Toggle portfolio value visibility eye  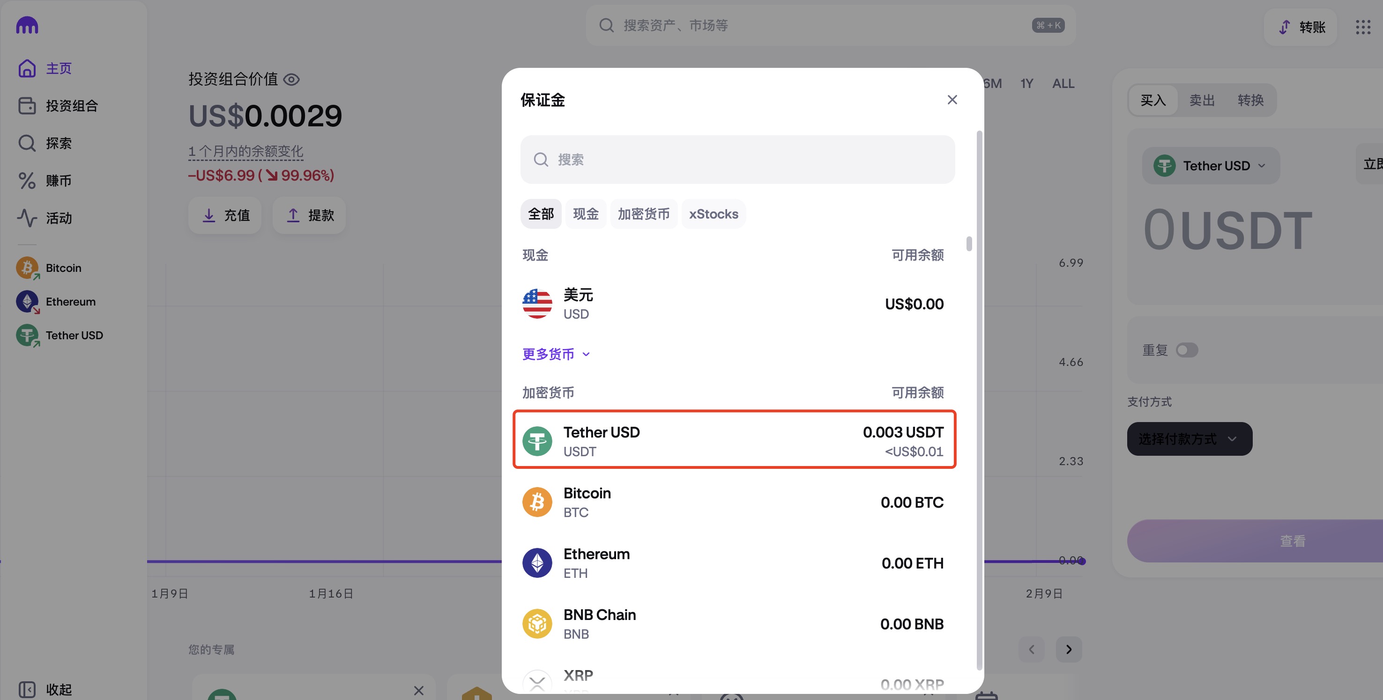(291, 80)
